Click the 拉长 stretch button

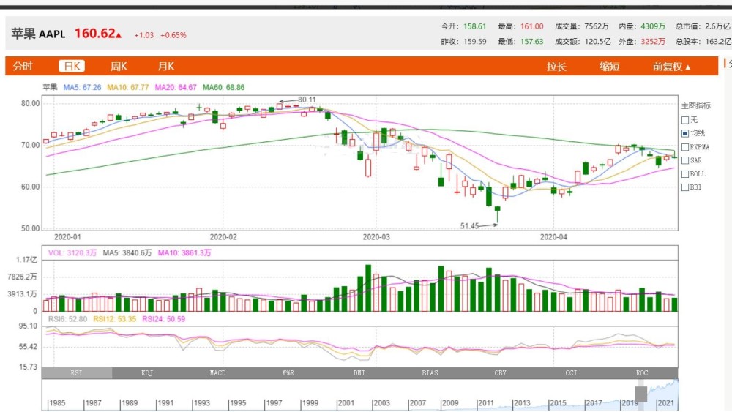(x=556, y=67)
